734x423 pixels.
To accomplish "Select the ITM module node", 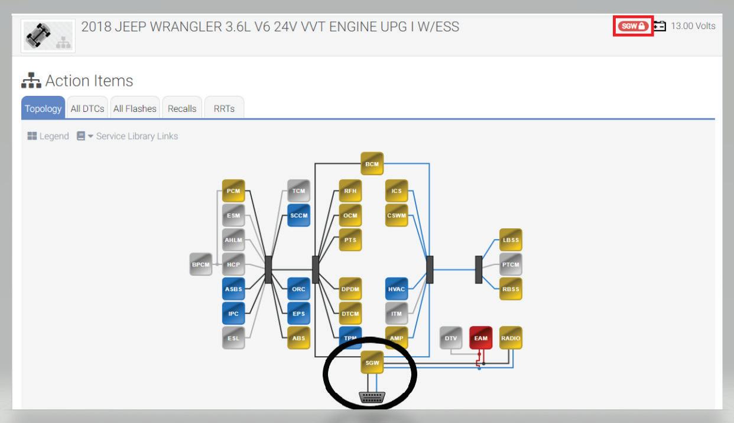I will pyautogui.click(x=397, y=314).
